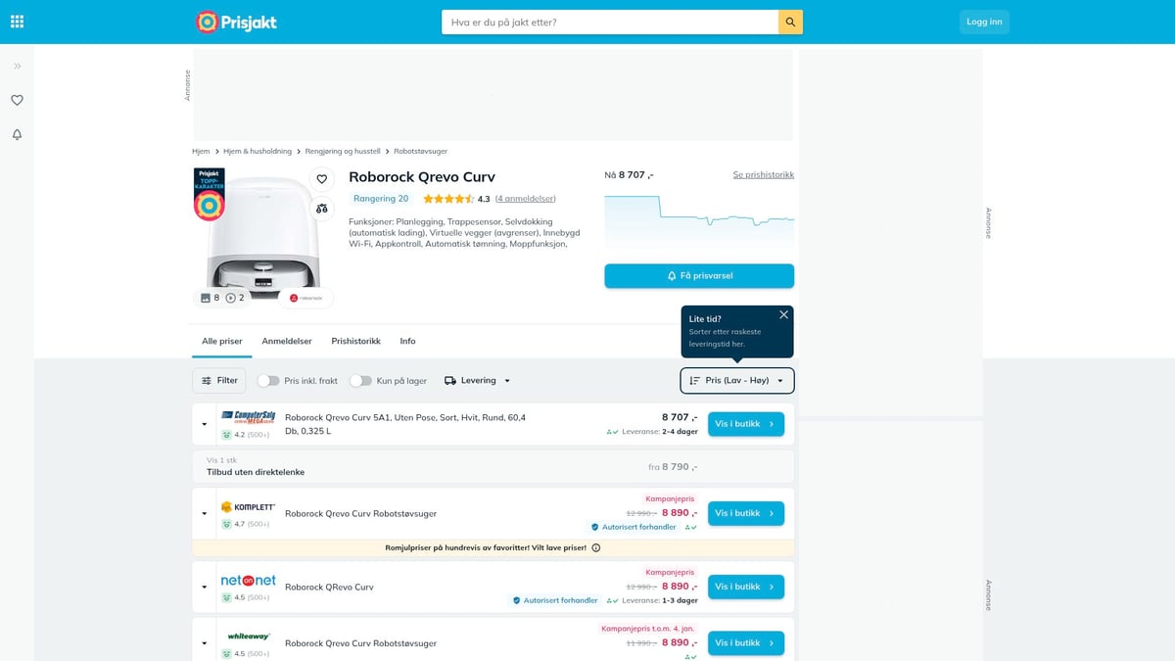Open the product image gallery counter

(210, 298)
